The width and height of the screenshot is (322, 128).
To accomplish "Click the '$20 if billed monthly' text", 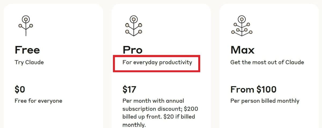I will pos(159,121).
